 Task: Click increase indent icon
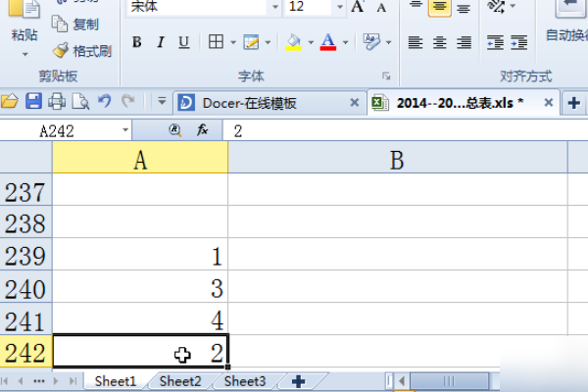519,42
